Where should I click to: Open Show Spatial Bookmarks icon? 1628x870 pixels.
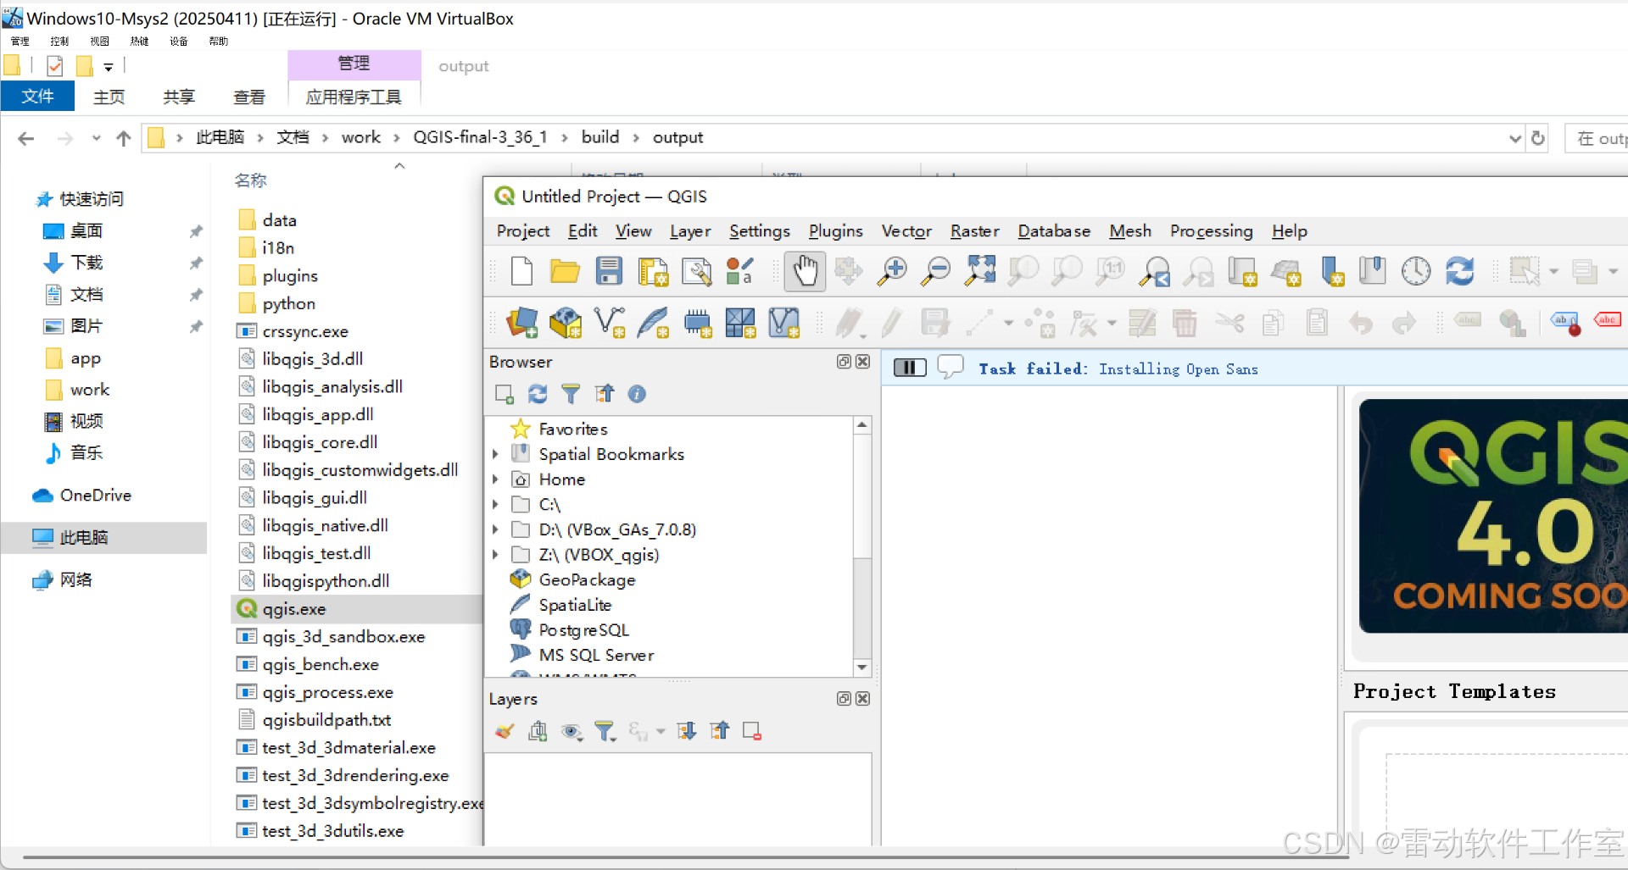(x=1372, y=271)
